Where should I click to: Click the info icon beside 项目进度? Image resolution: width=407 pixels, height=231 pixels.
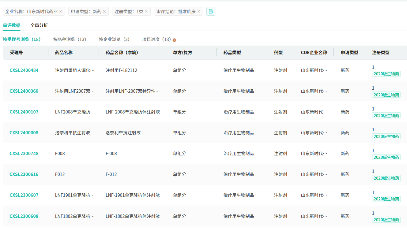(175, 40)
